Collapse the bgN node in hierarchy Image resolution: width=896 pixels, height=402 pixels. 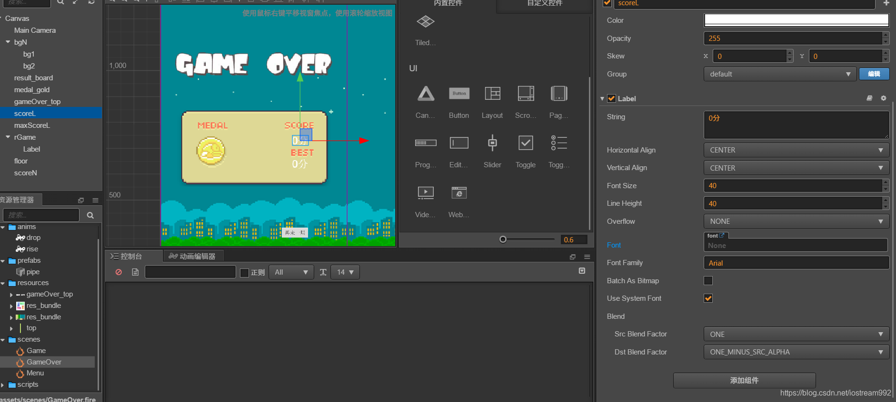pos(8,42)
